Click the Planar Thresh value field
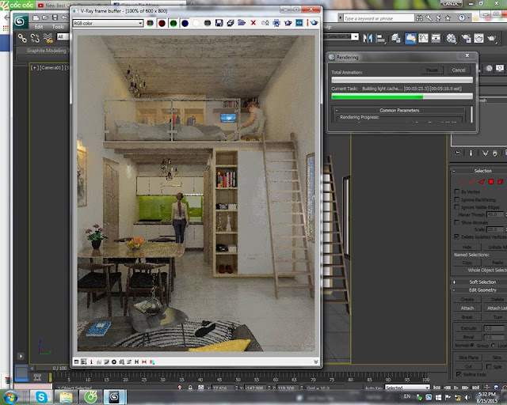The image size is (507, 405). [495, 214]
